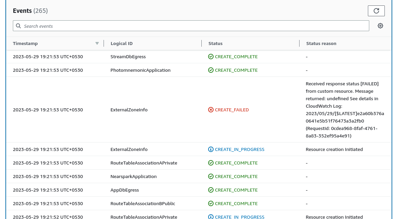The height and width of the screenshot is (219, 397).
Task: Click the red failed status icon
Action: 211,110
